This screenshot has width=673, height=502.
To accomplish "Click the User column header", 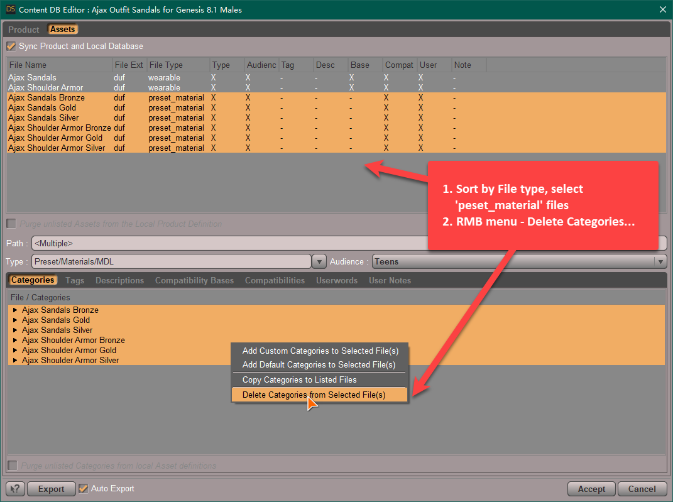I will click(434, 65).
